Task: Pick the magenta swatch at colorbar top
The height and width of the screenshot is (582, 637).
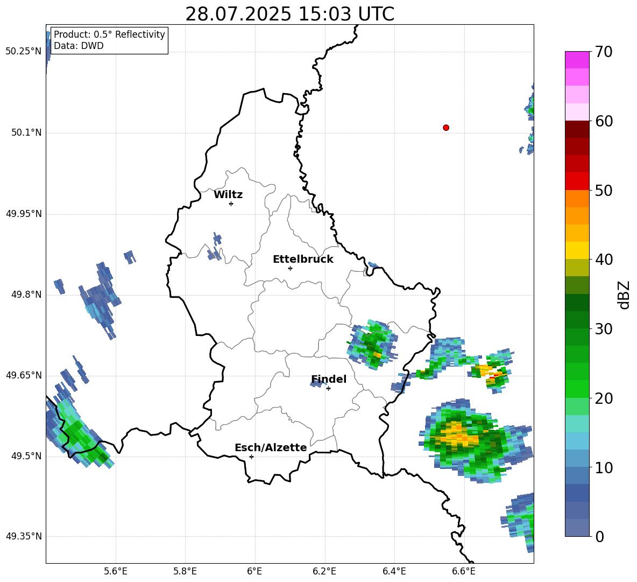Action: point(577,60)
